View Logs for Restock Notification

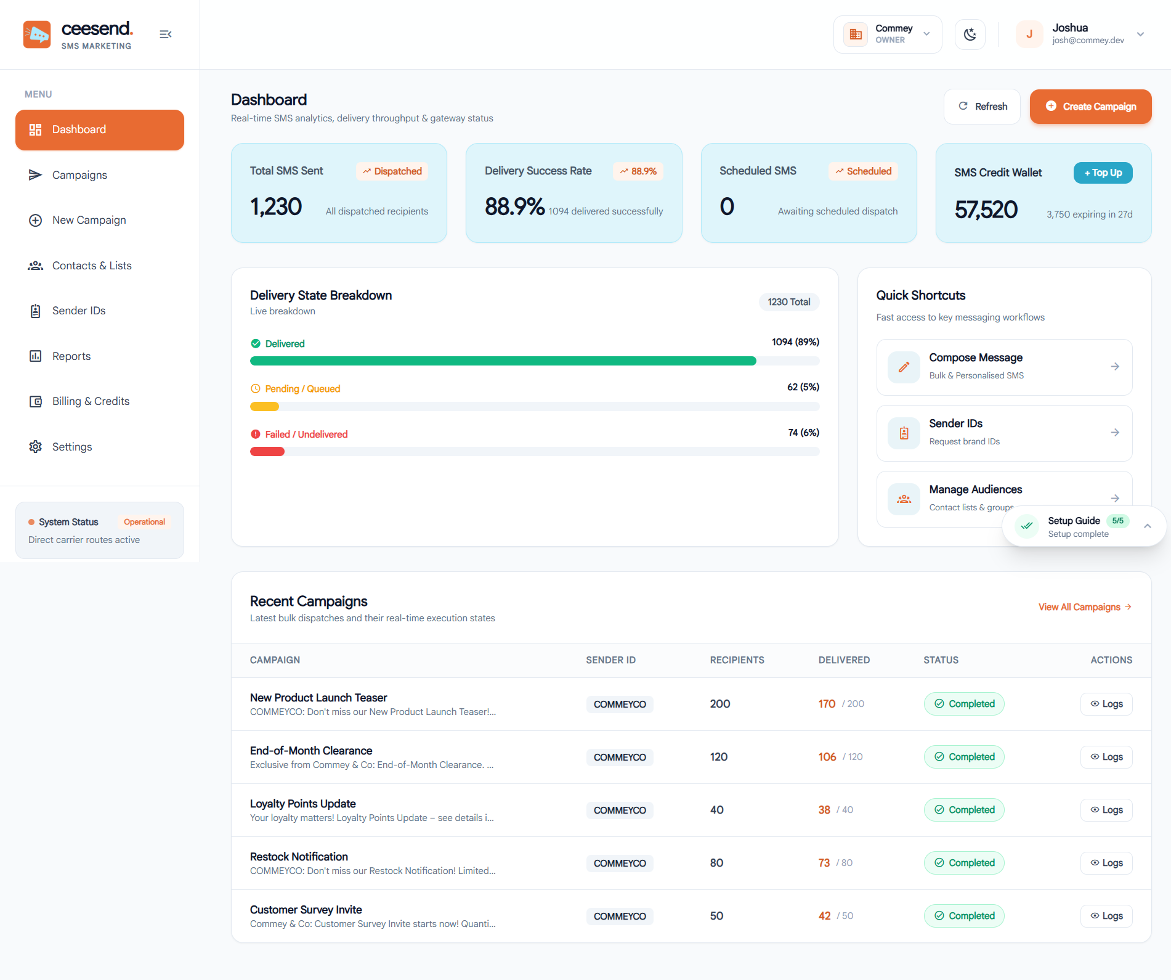pos(1106,863)
